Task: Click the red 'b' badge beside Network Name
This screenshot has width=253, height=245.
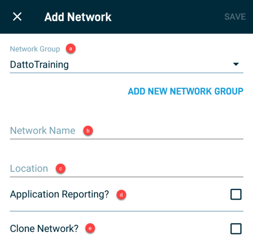Action: click(x=88, y=131)
